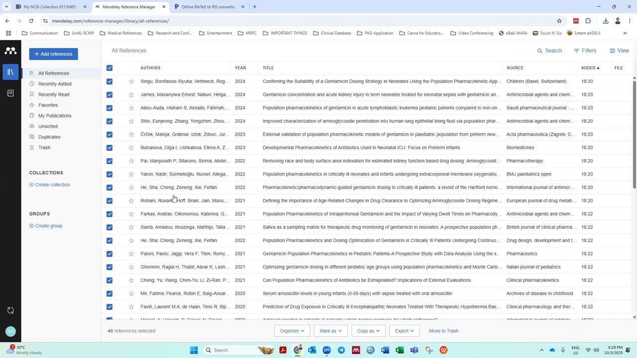Deselect the Pai, Manjunath P reference
Viewport: 637px width, 358px height.
coord(109,161)
